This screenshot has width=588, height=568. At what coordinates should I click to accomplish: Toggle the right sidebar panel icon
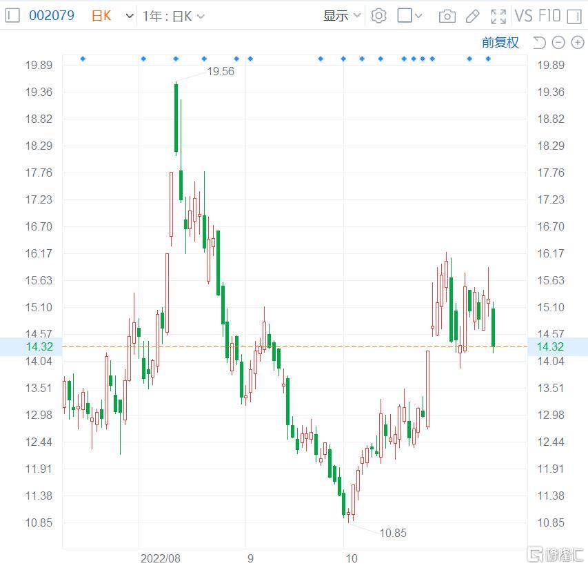click(x=574, y=17)
